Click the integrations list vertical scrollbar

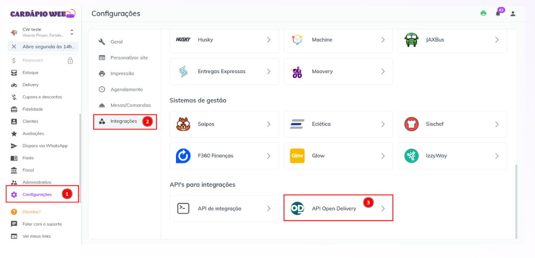coord(516,201)
